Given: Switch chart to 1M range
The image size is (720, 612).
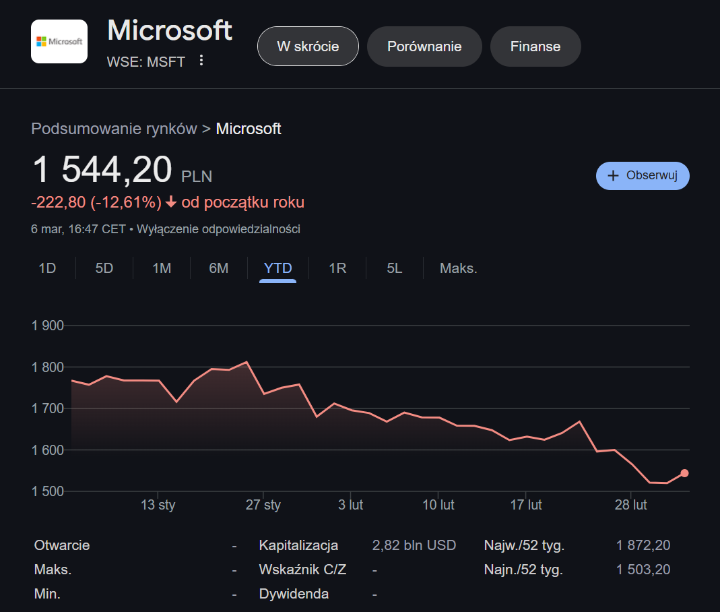Looking at the screenshot, I should [x=162, y=268].
